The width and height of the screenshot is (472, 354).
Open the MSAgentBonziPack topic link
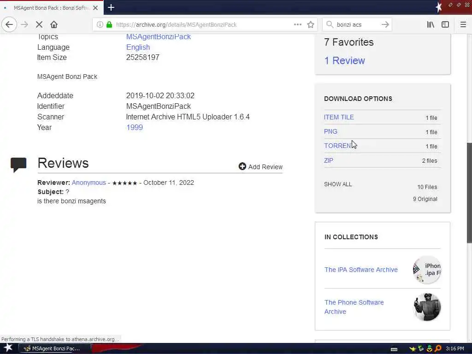coord(159,36)
